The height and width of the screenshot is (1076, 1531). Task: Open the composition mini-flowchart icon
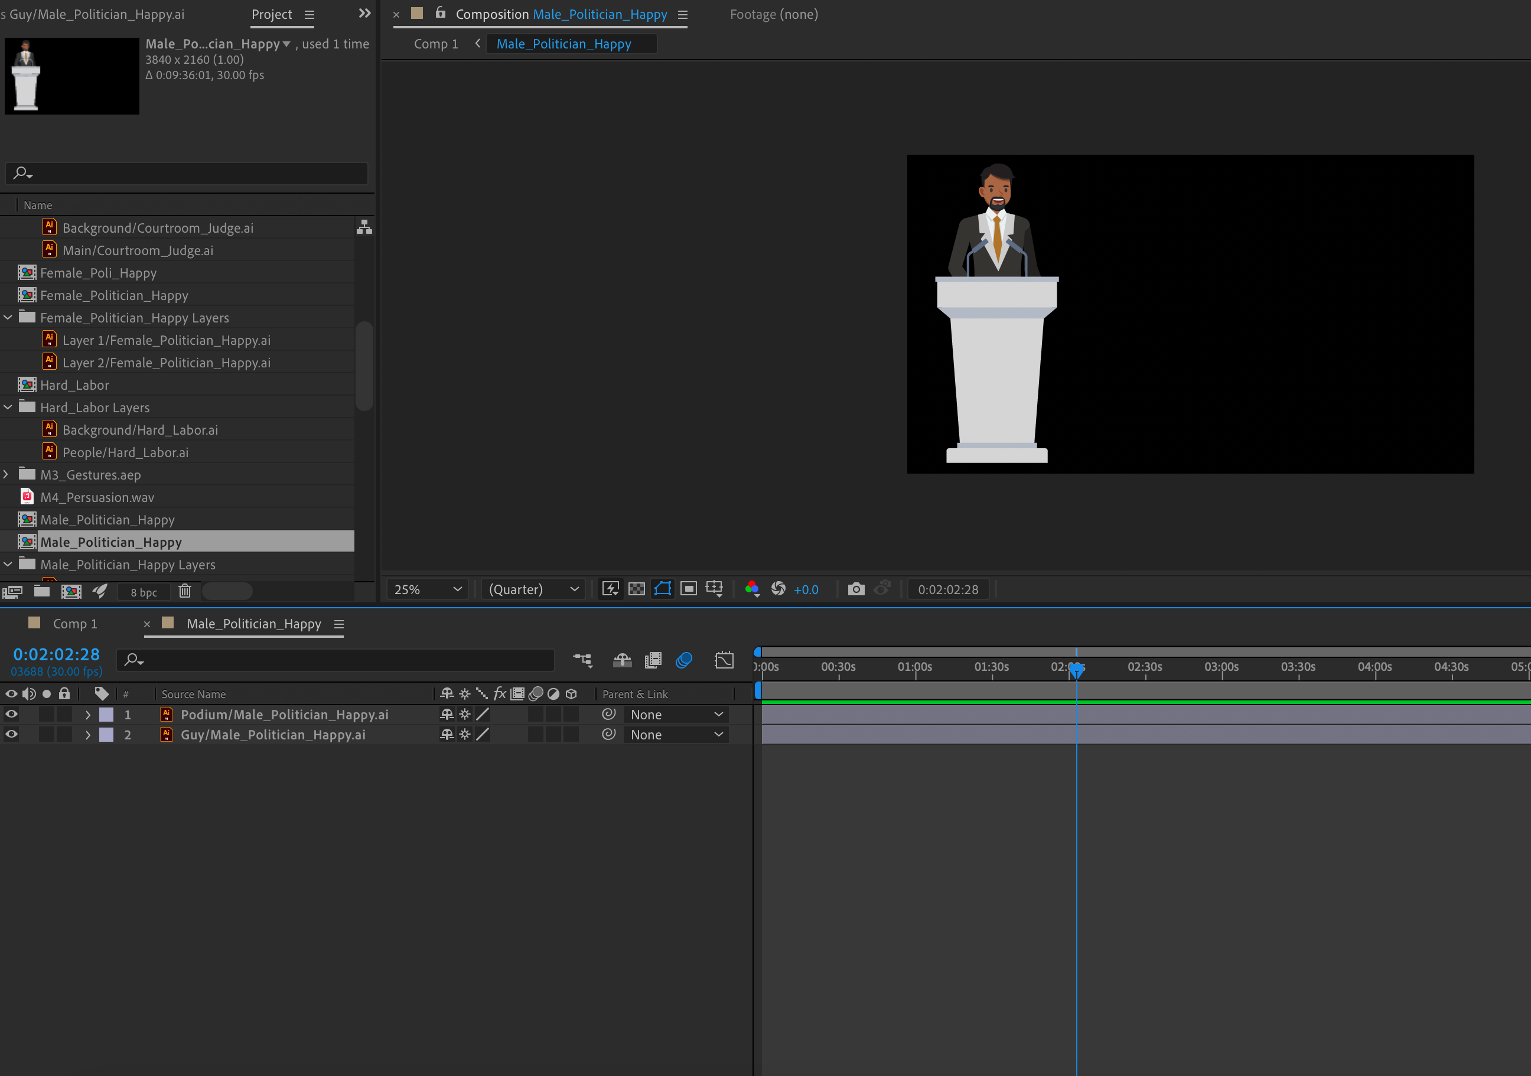point(582,660)
